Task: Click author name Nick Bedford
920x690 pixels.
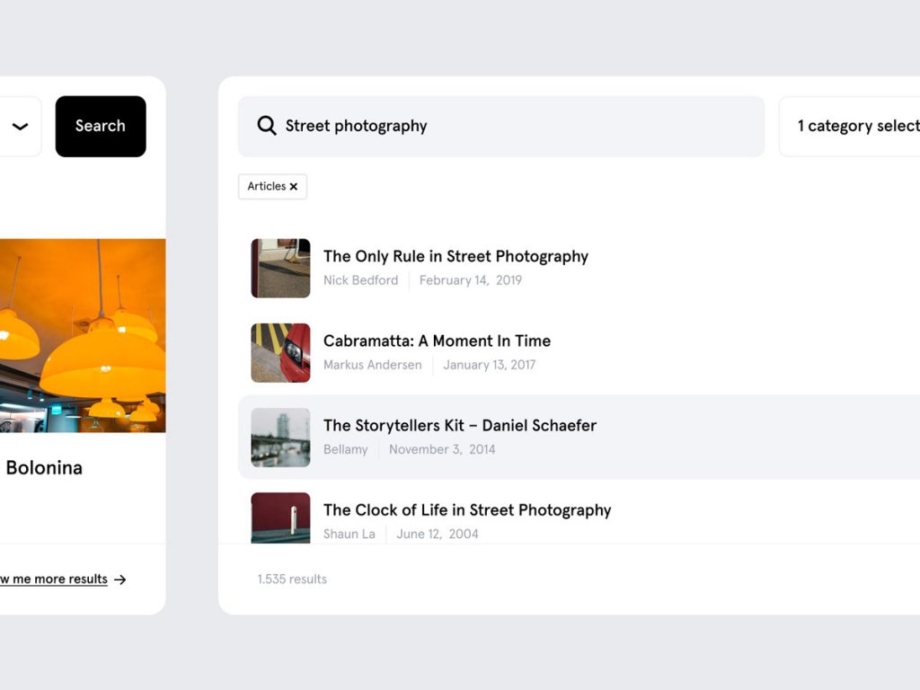Action: point(360,280)
